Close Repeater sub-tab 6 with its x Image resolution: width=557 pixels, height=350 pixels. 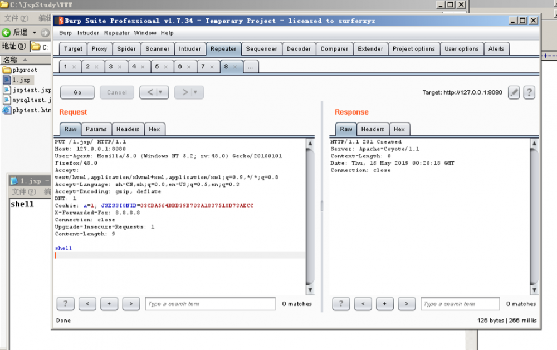pyautogui.click(x=189, y=67)
